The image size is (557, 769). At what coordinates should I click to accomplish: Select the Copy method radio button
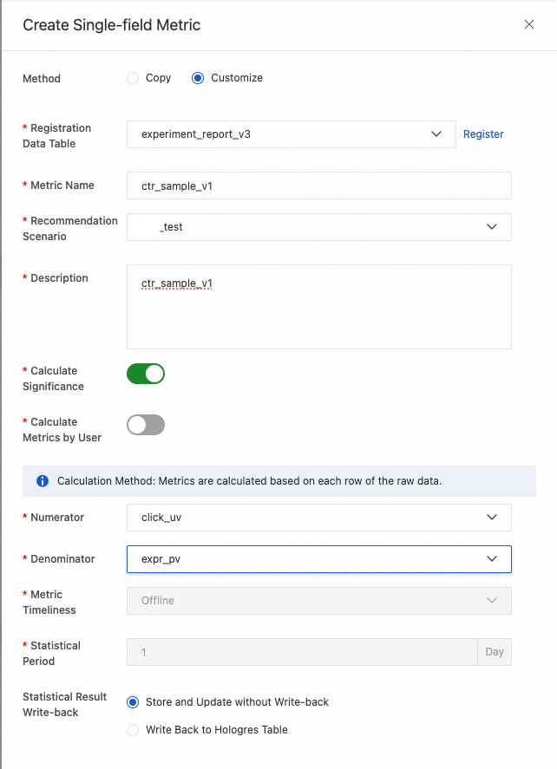click(133, 78)
